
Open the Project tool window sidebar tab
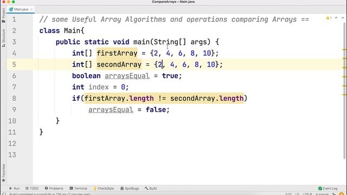[x=4, y=15]
